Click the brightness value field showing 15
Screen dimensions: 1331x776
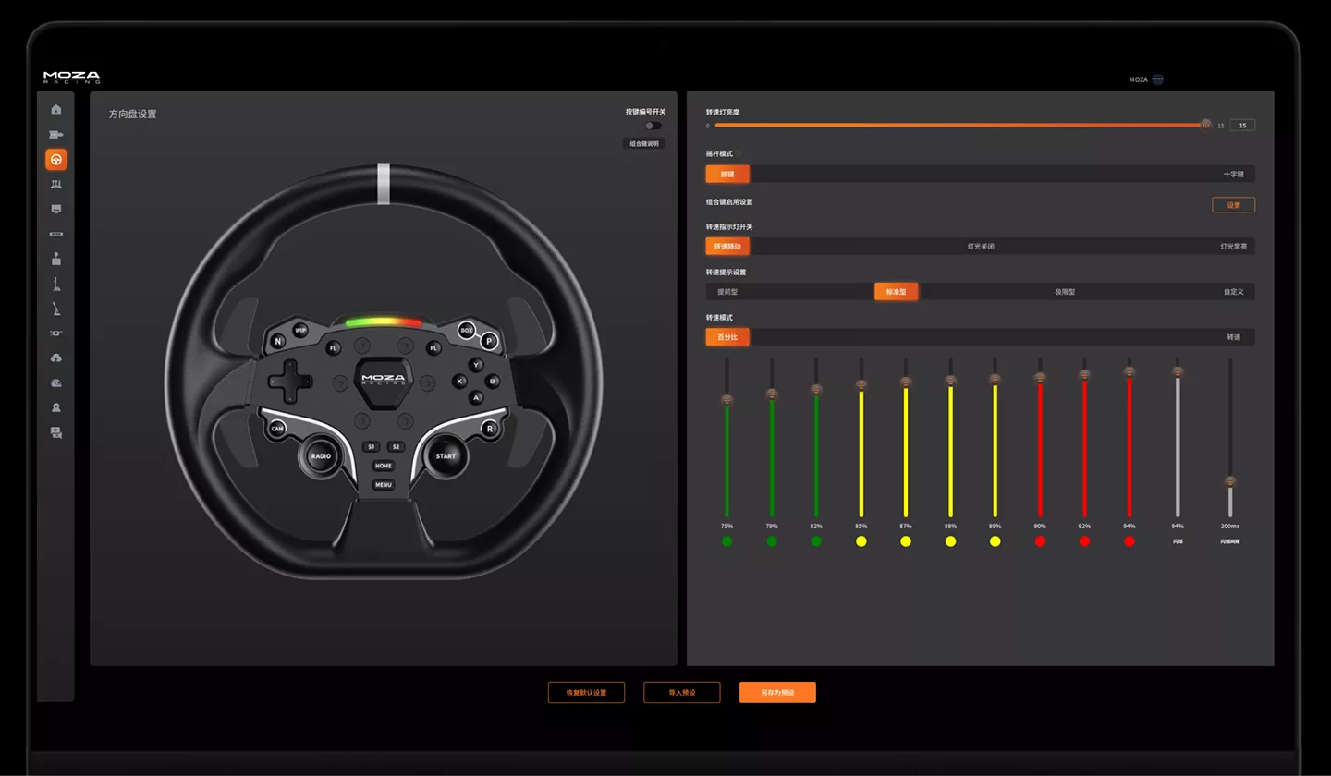(x=1242, y=126)
